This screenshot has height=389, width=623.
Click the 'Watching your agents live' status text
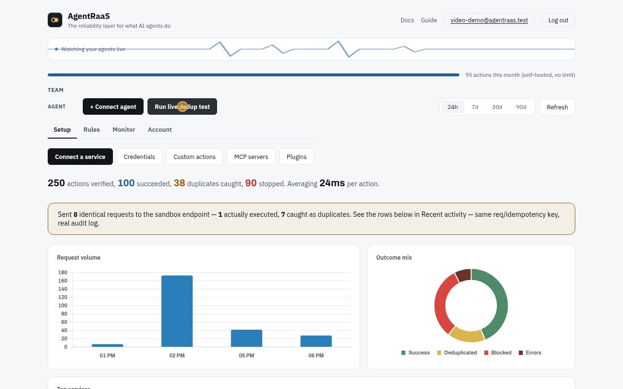click(93, 49)
